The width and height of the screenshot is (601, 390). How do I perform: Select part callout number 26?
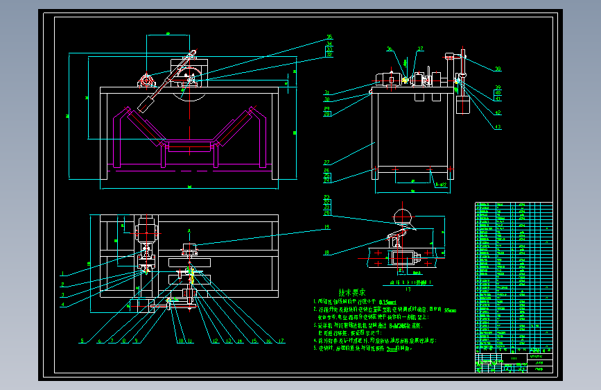tap(327, 171)
